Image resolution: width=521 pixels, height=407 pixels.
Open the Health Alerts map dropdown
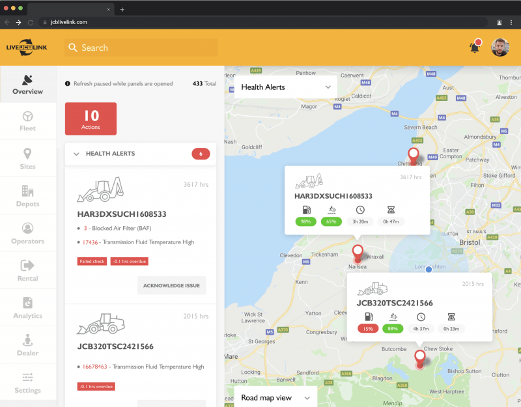click(x=286, y=87)
